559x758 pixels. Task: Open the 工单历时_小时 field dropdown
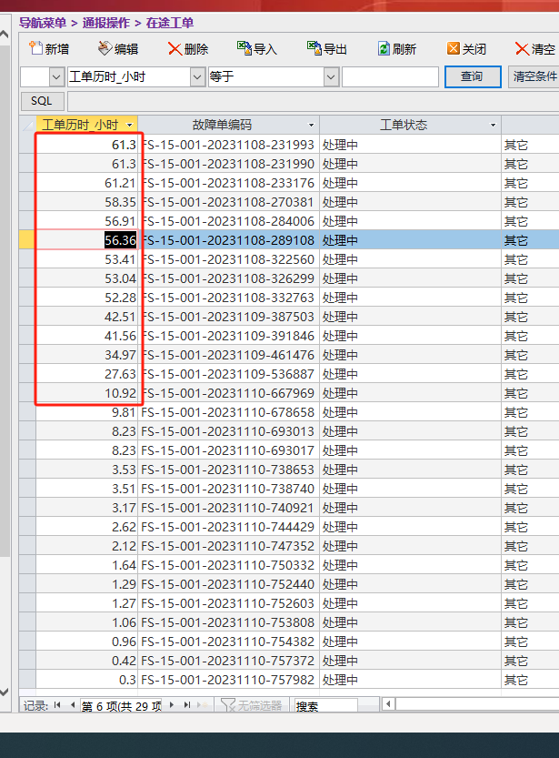(x=197, y=76)
